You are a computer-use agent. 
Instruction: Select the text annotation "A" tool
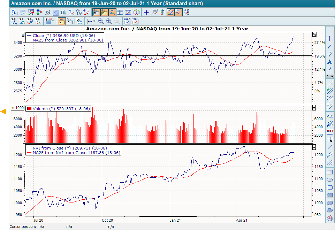coord(329,62)
